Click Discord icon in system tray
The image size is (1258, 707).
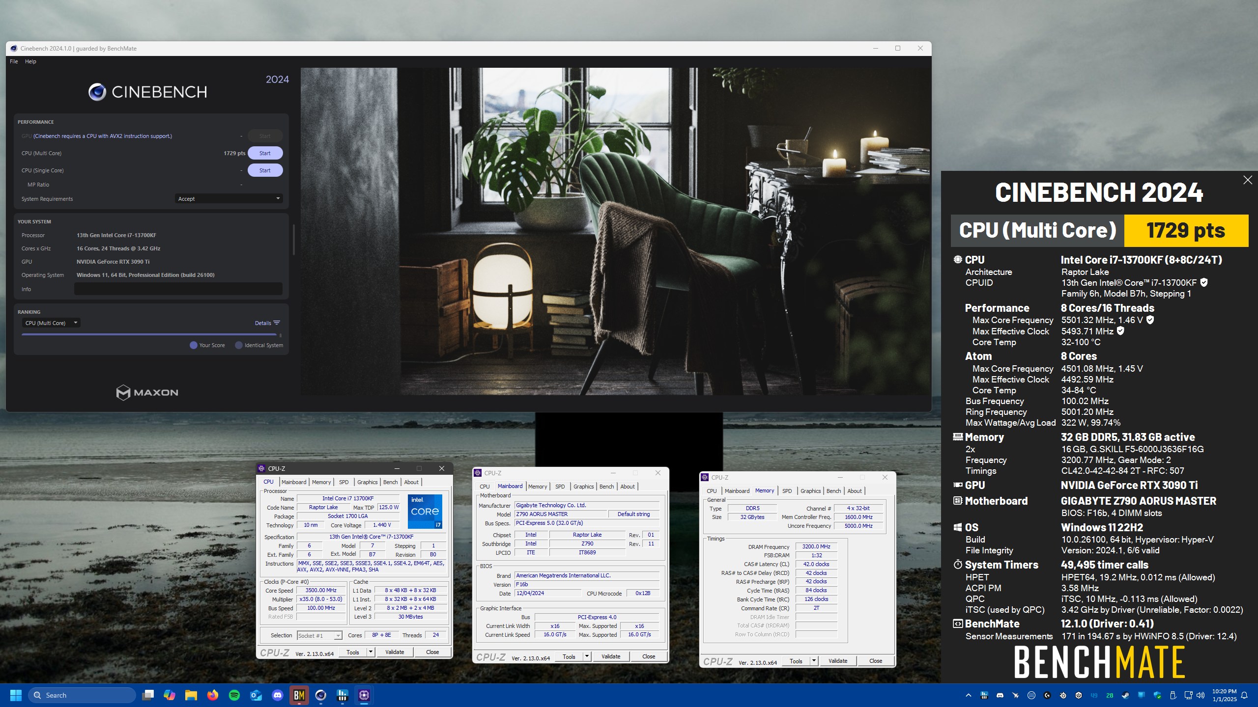click(x=1000, y=695)
